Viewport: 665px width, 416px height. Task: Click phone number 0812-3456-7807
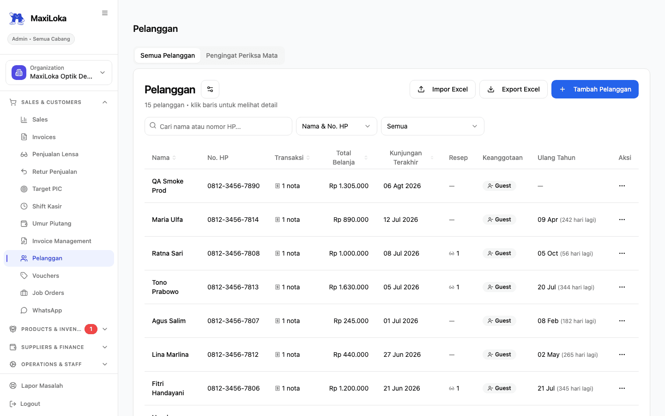click(x=233, y=321)
